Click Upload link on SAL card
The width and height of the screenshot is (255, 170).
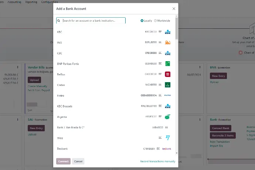pos(32,134)
